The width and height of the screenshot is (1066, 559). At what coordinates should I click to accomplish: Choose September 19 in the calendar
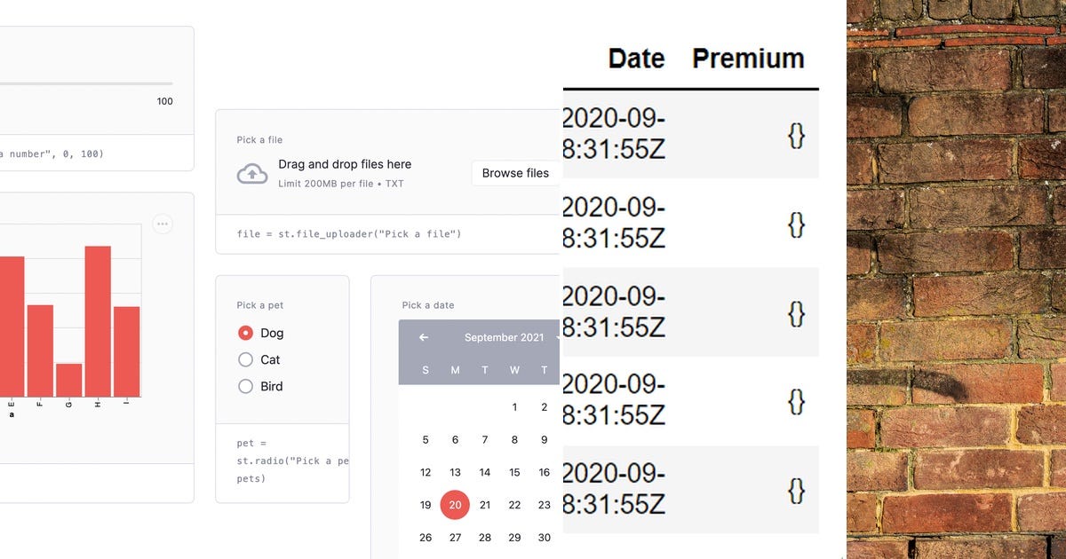426,505
